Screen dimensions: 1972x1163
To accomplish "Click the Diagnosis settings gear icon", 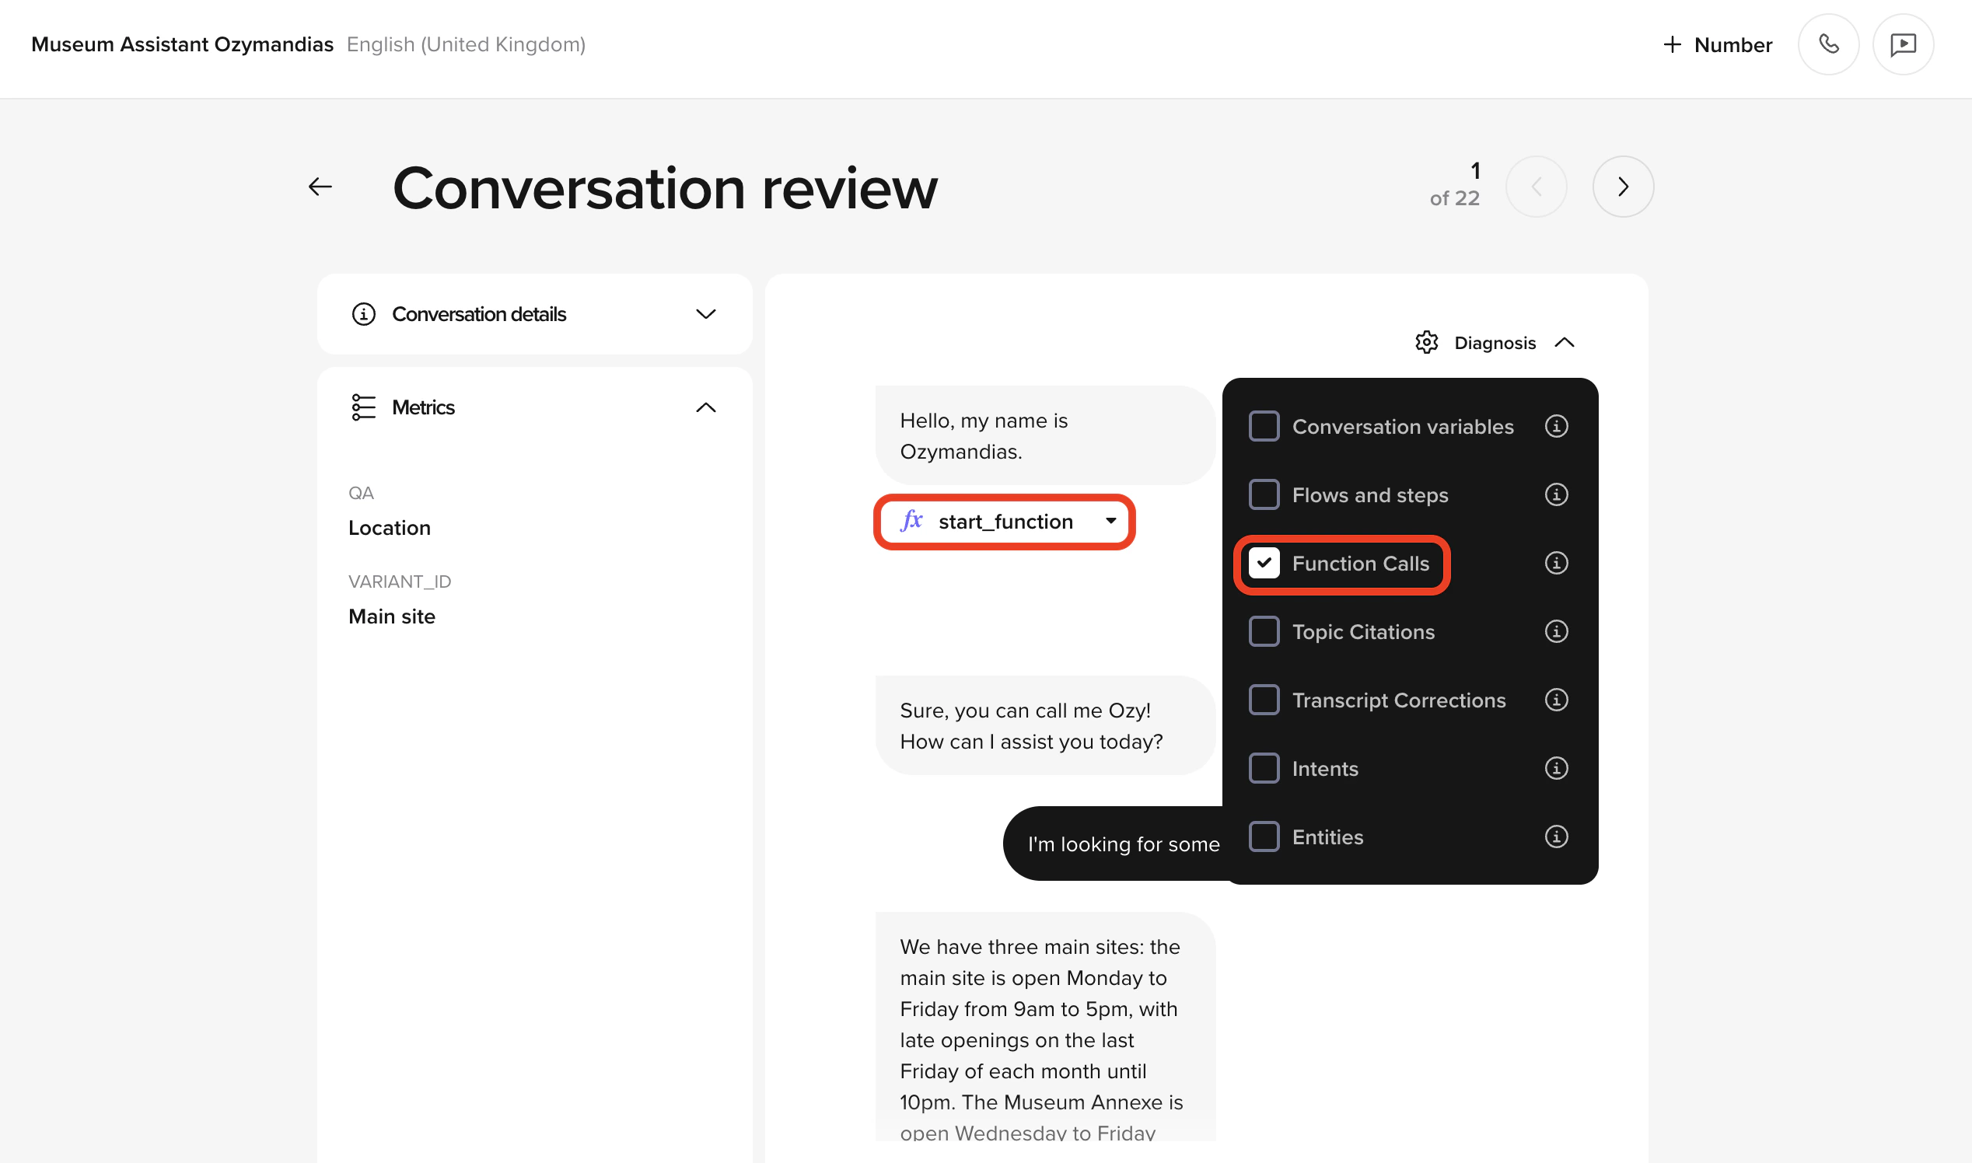I will click(1428, 343).
